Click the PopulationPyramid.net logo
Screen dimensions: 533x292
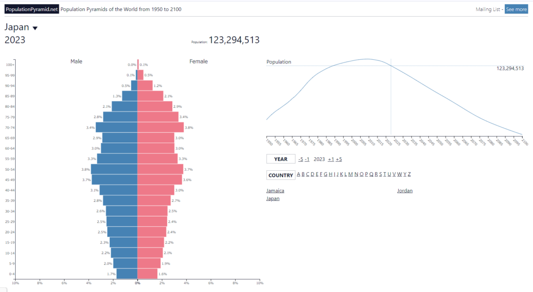[x=32, y=9]
